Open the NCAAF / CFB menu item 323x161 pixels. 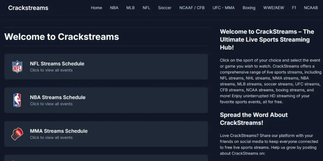pos(192,8)
